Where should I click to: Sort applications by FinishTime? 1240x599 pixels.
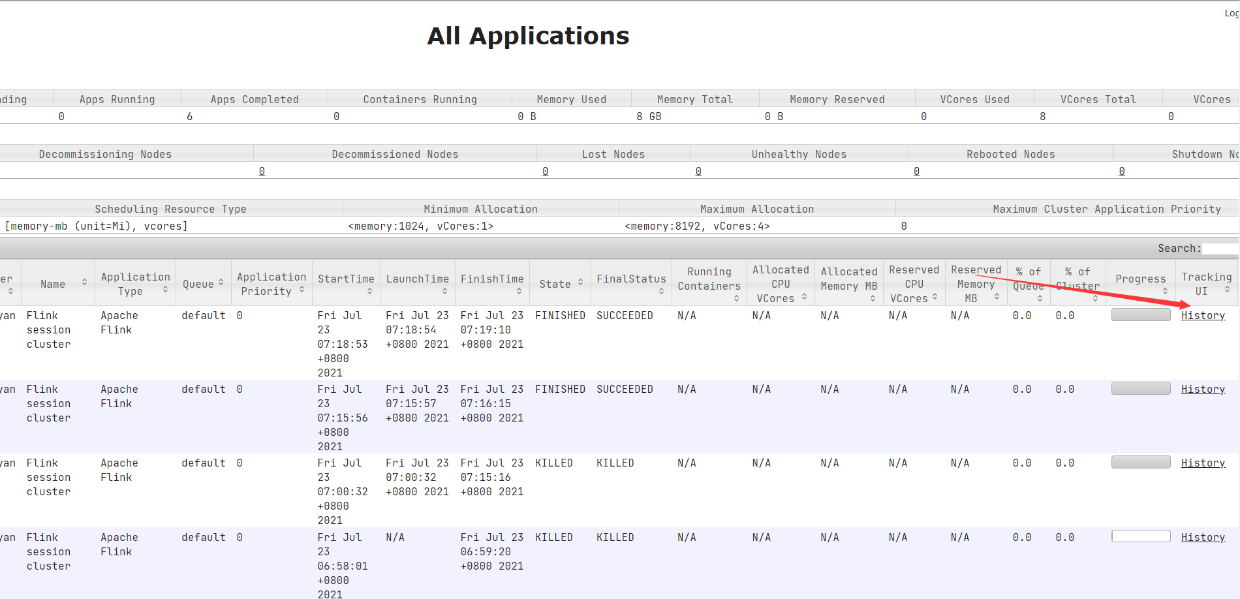pyautogui.click(x=492, y=284)
